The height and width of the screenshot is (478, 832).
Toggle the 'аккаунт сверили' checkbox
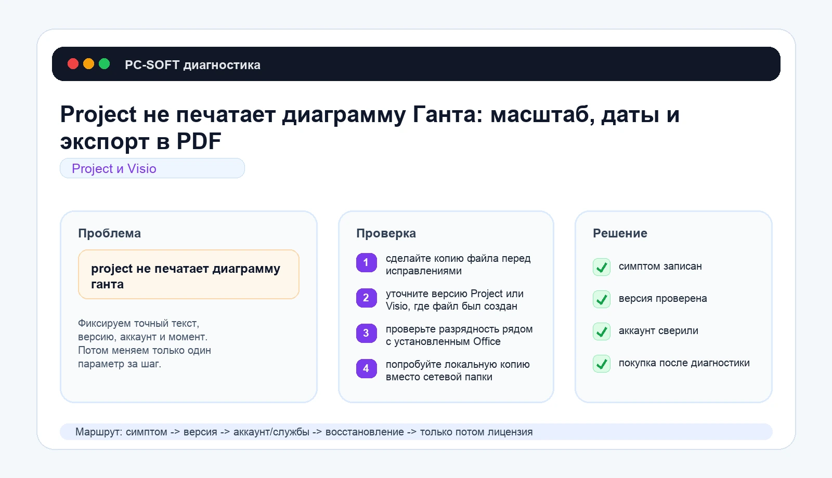pyautogui.click(x=602, y=331)
